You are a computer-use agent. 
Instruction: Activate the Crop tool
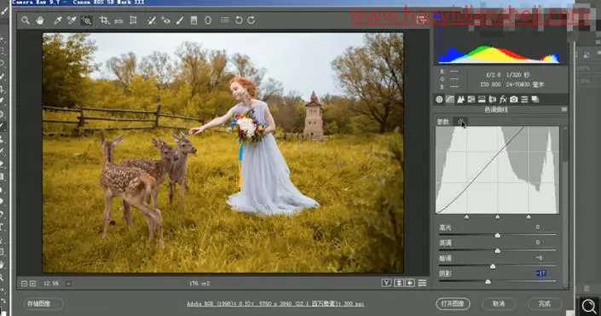tap(104, 20)
